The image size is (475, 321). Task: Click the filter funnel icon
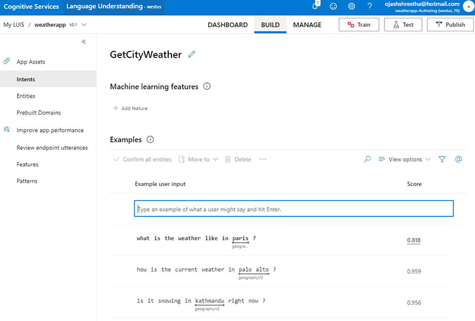tap(442, 159)
